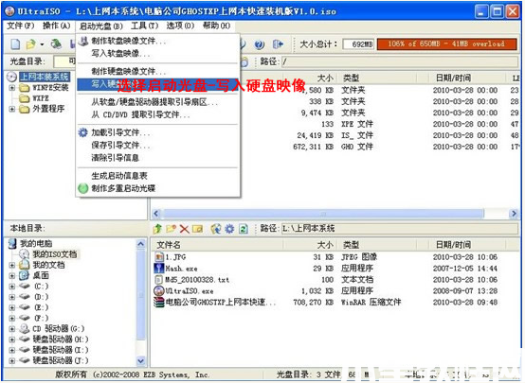Click the add files icon in local toolbar
Viewport: 525px width, 383px height.
[x=216, y=229]
